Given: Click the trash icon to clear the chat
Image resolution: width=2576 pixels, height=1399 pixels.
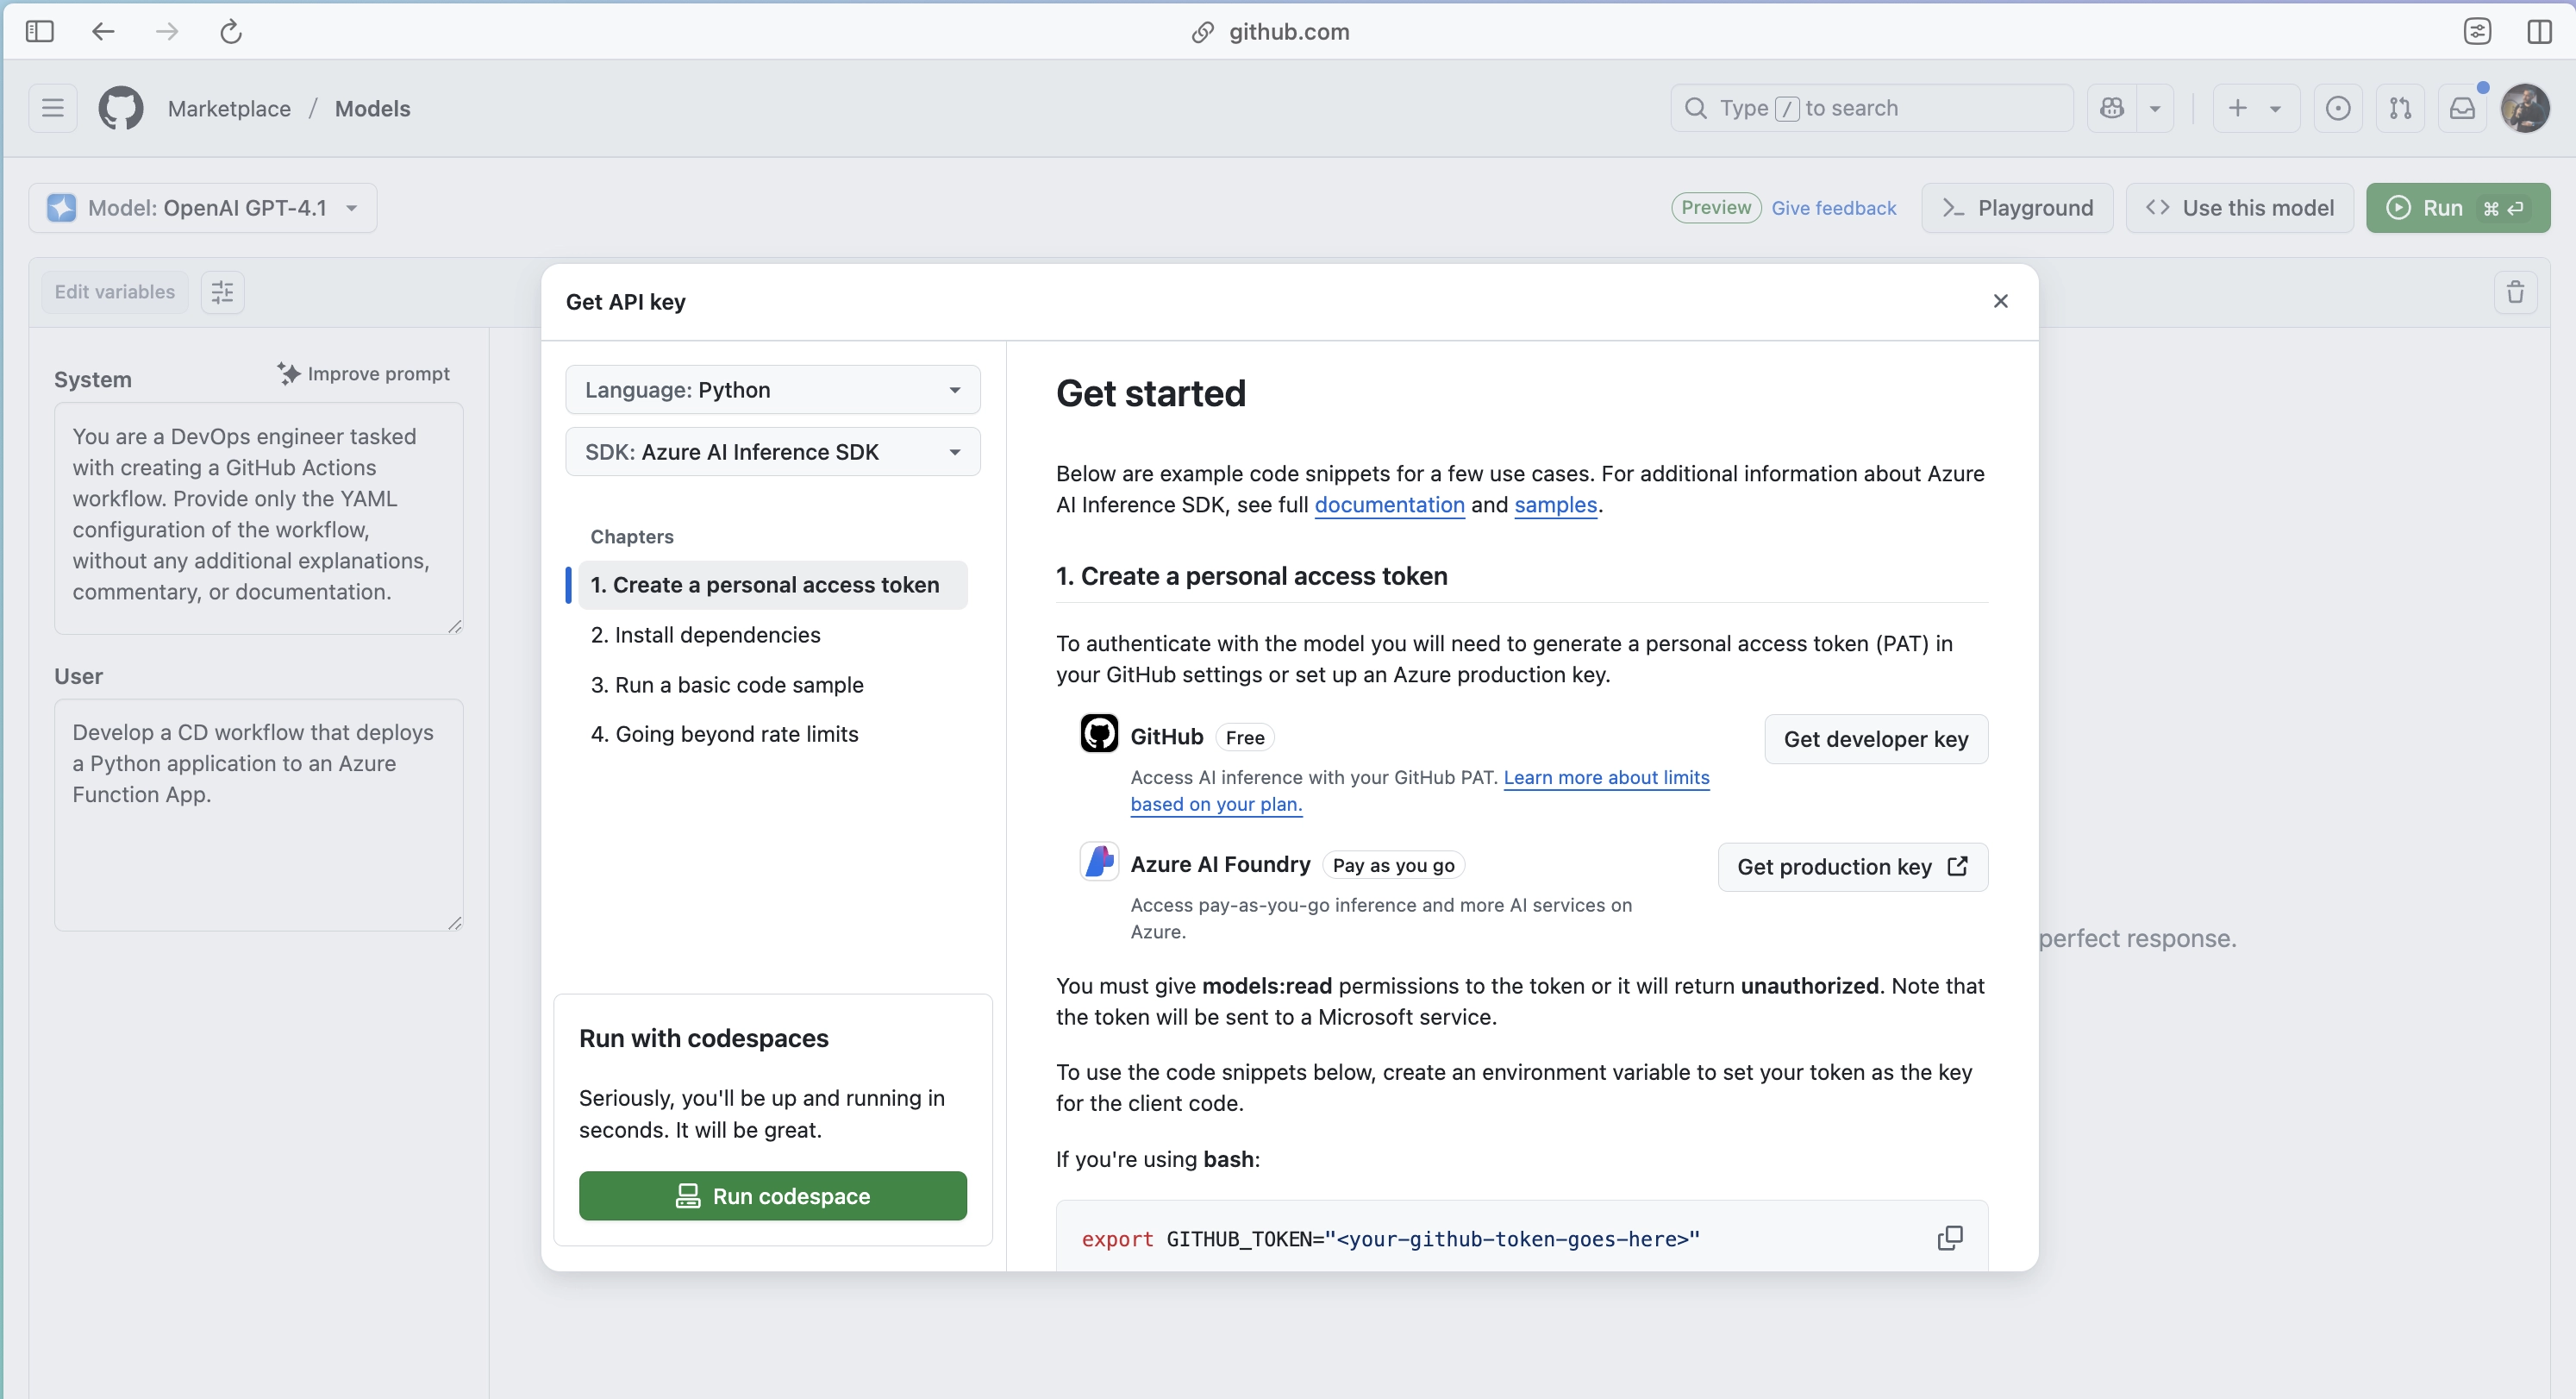Looking at the screenshot, I should (2515, 292).
